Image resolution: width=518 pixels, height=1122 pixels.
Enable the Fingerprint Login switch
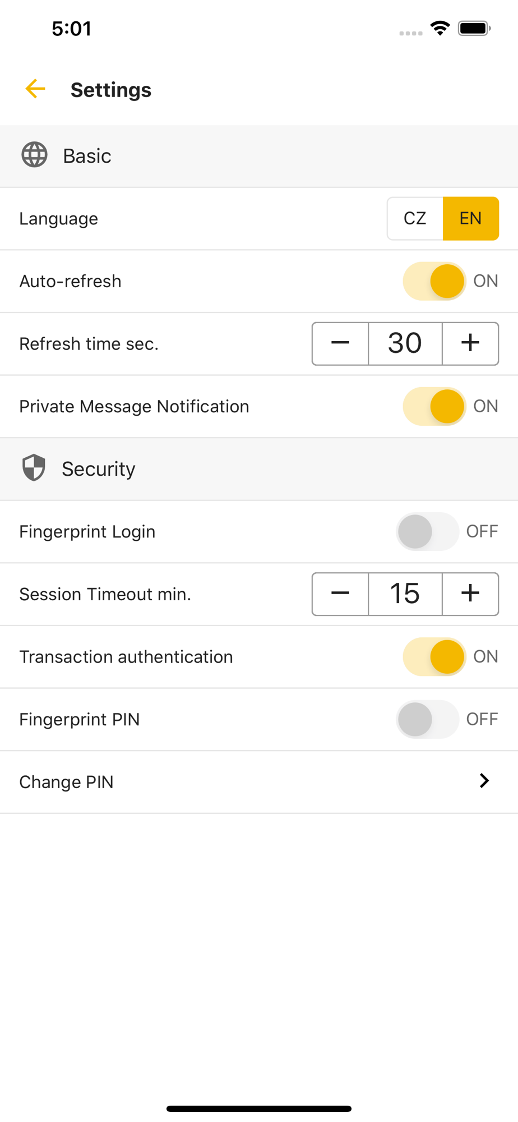(428, 531)
